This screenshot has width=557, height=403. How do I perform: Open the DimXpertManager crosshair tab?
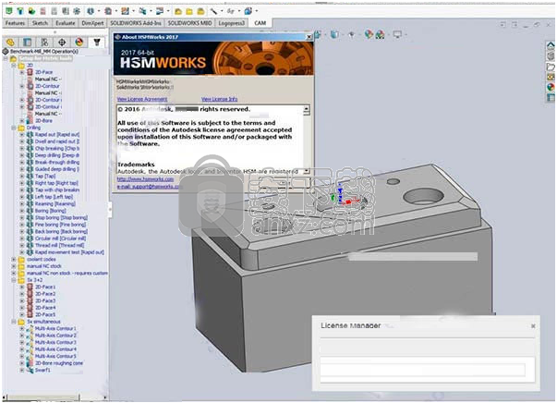point(62,43)
